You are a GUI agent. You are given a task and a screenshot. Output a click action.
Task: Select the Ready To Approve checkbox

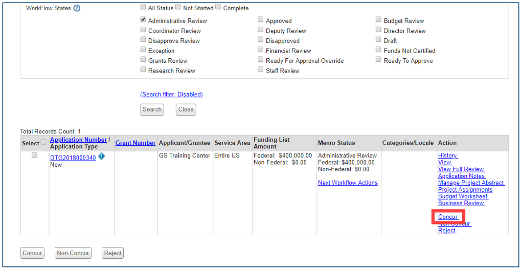(379, 60)
